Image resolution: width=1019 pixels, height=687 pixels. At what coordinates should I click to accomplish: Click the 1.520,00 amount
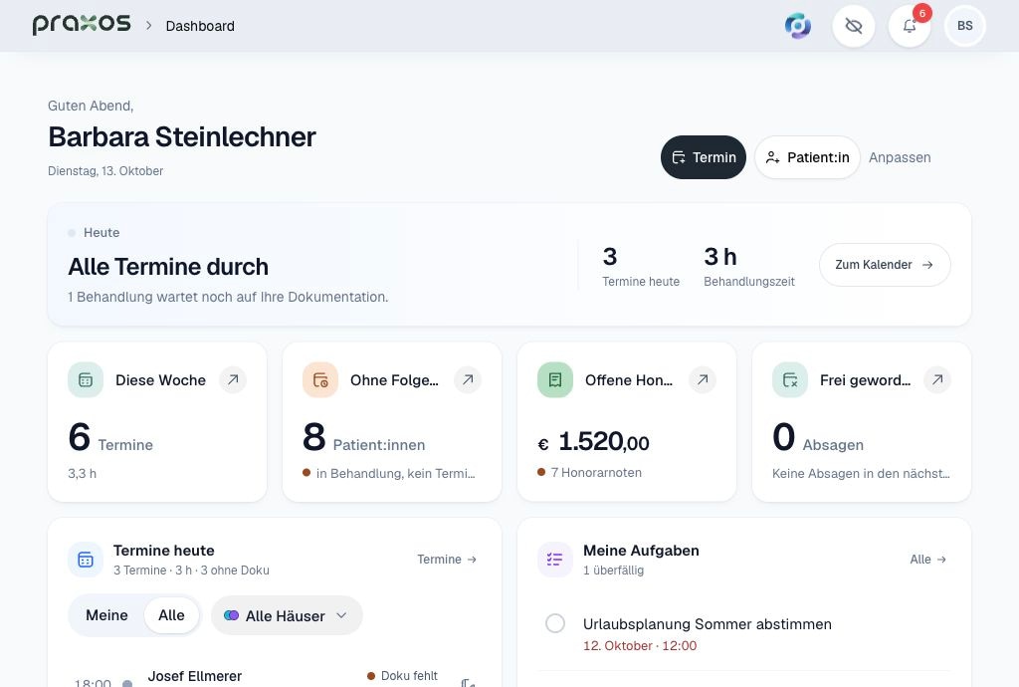pyautogui.click(x=604, y=442)
